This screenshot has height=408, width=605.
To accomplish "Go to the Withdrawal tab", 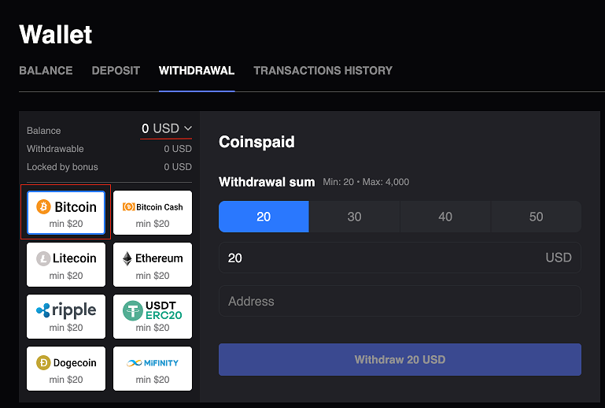I will click(197, 70).
